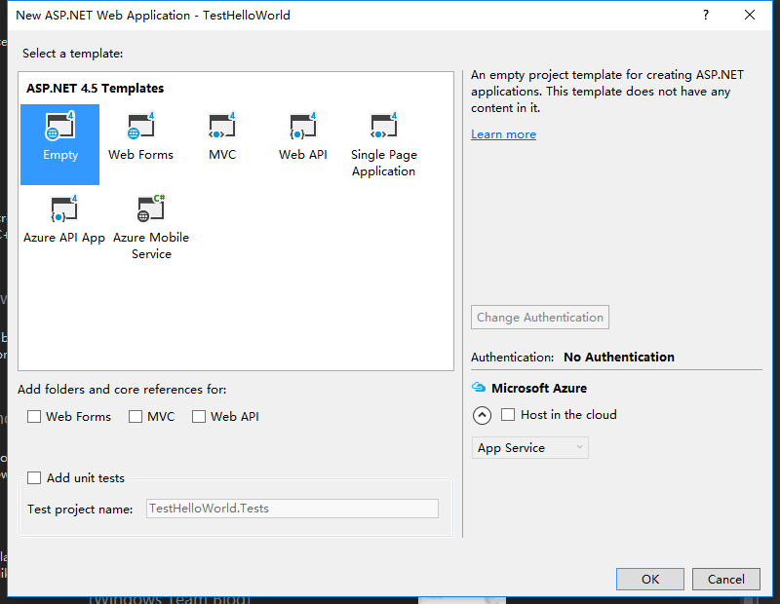Viewport: 780px width, 604px height.
Task: Open the App Service dropdown
Action: (x=529, y=448)
